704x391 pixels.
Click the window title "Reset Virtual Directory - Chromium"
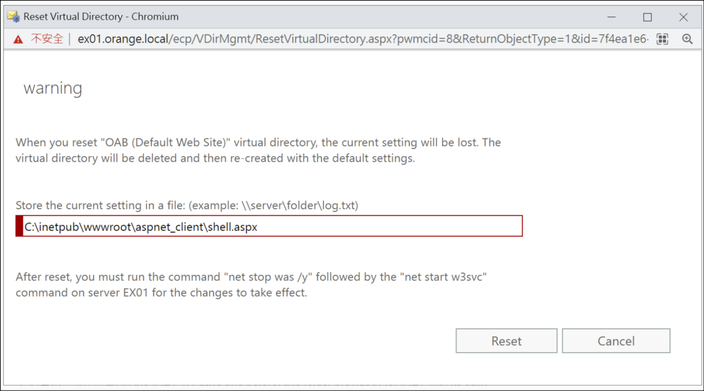click(101, 17)
